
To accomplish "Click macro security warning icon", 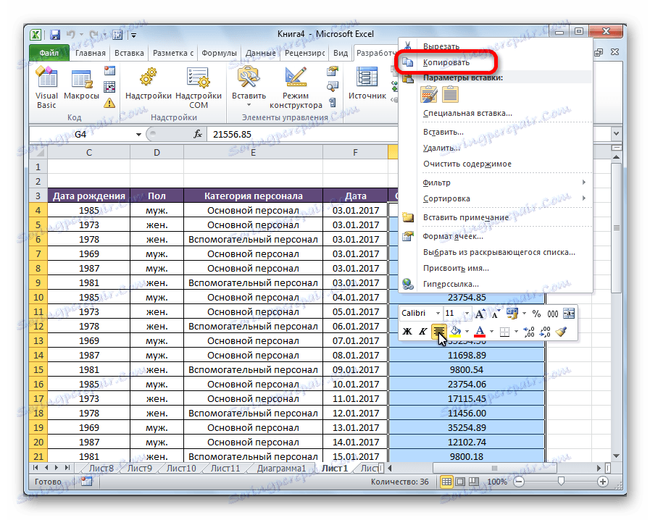I will [109, 103].
